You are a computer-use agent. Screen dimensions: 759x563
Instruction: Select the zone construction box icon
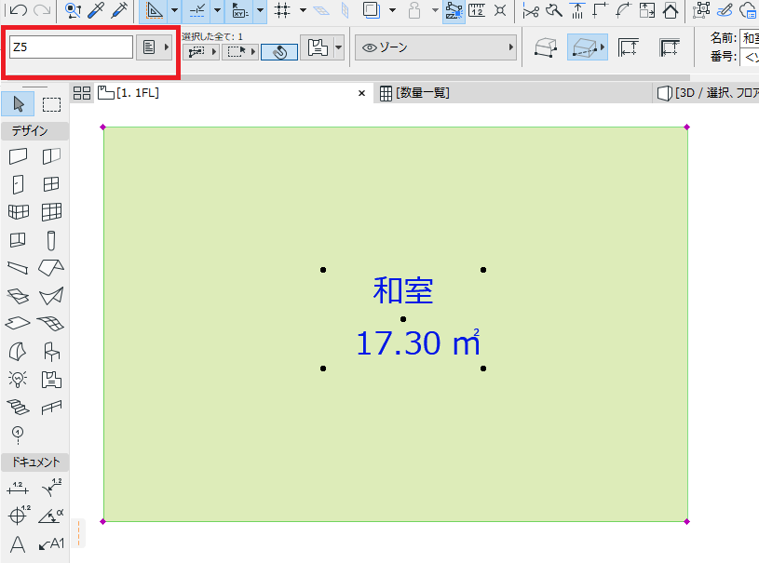pos(546,47)
